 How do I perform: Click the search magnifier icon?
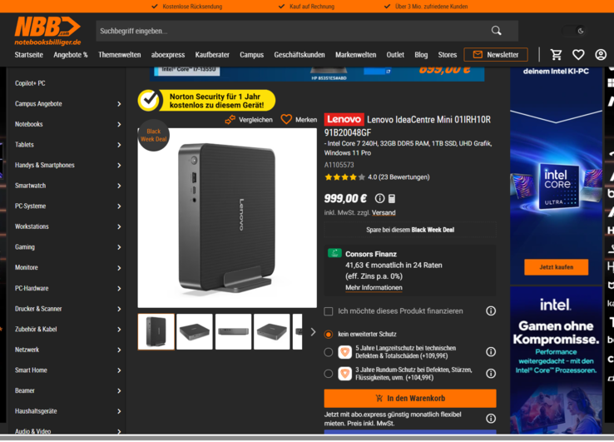pos(496,31)
